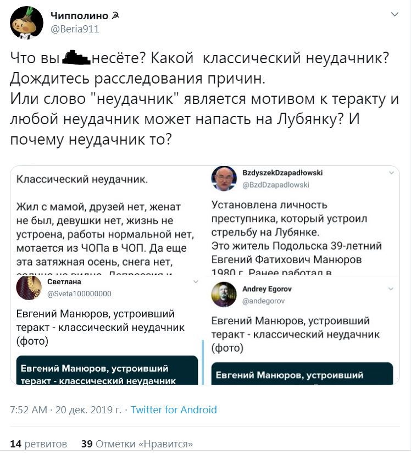The height and width of the screenshot is (454, 411).
Task: Open the @Beria911 profile handle
Action: tap(75, 29)
